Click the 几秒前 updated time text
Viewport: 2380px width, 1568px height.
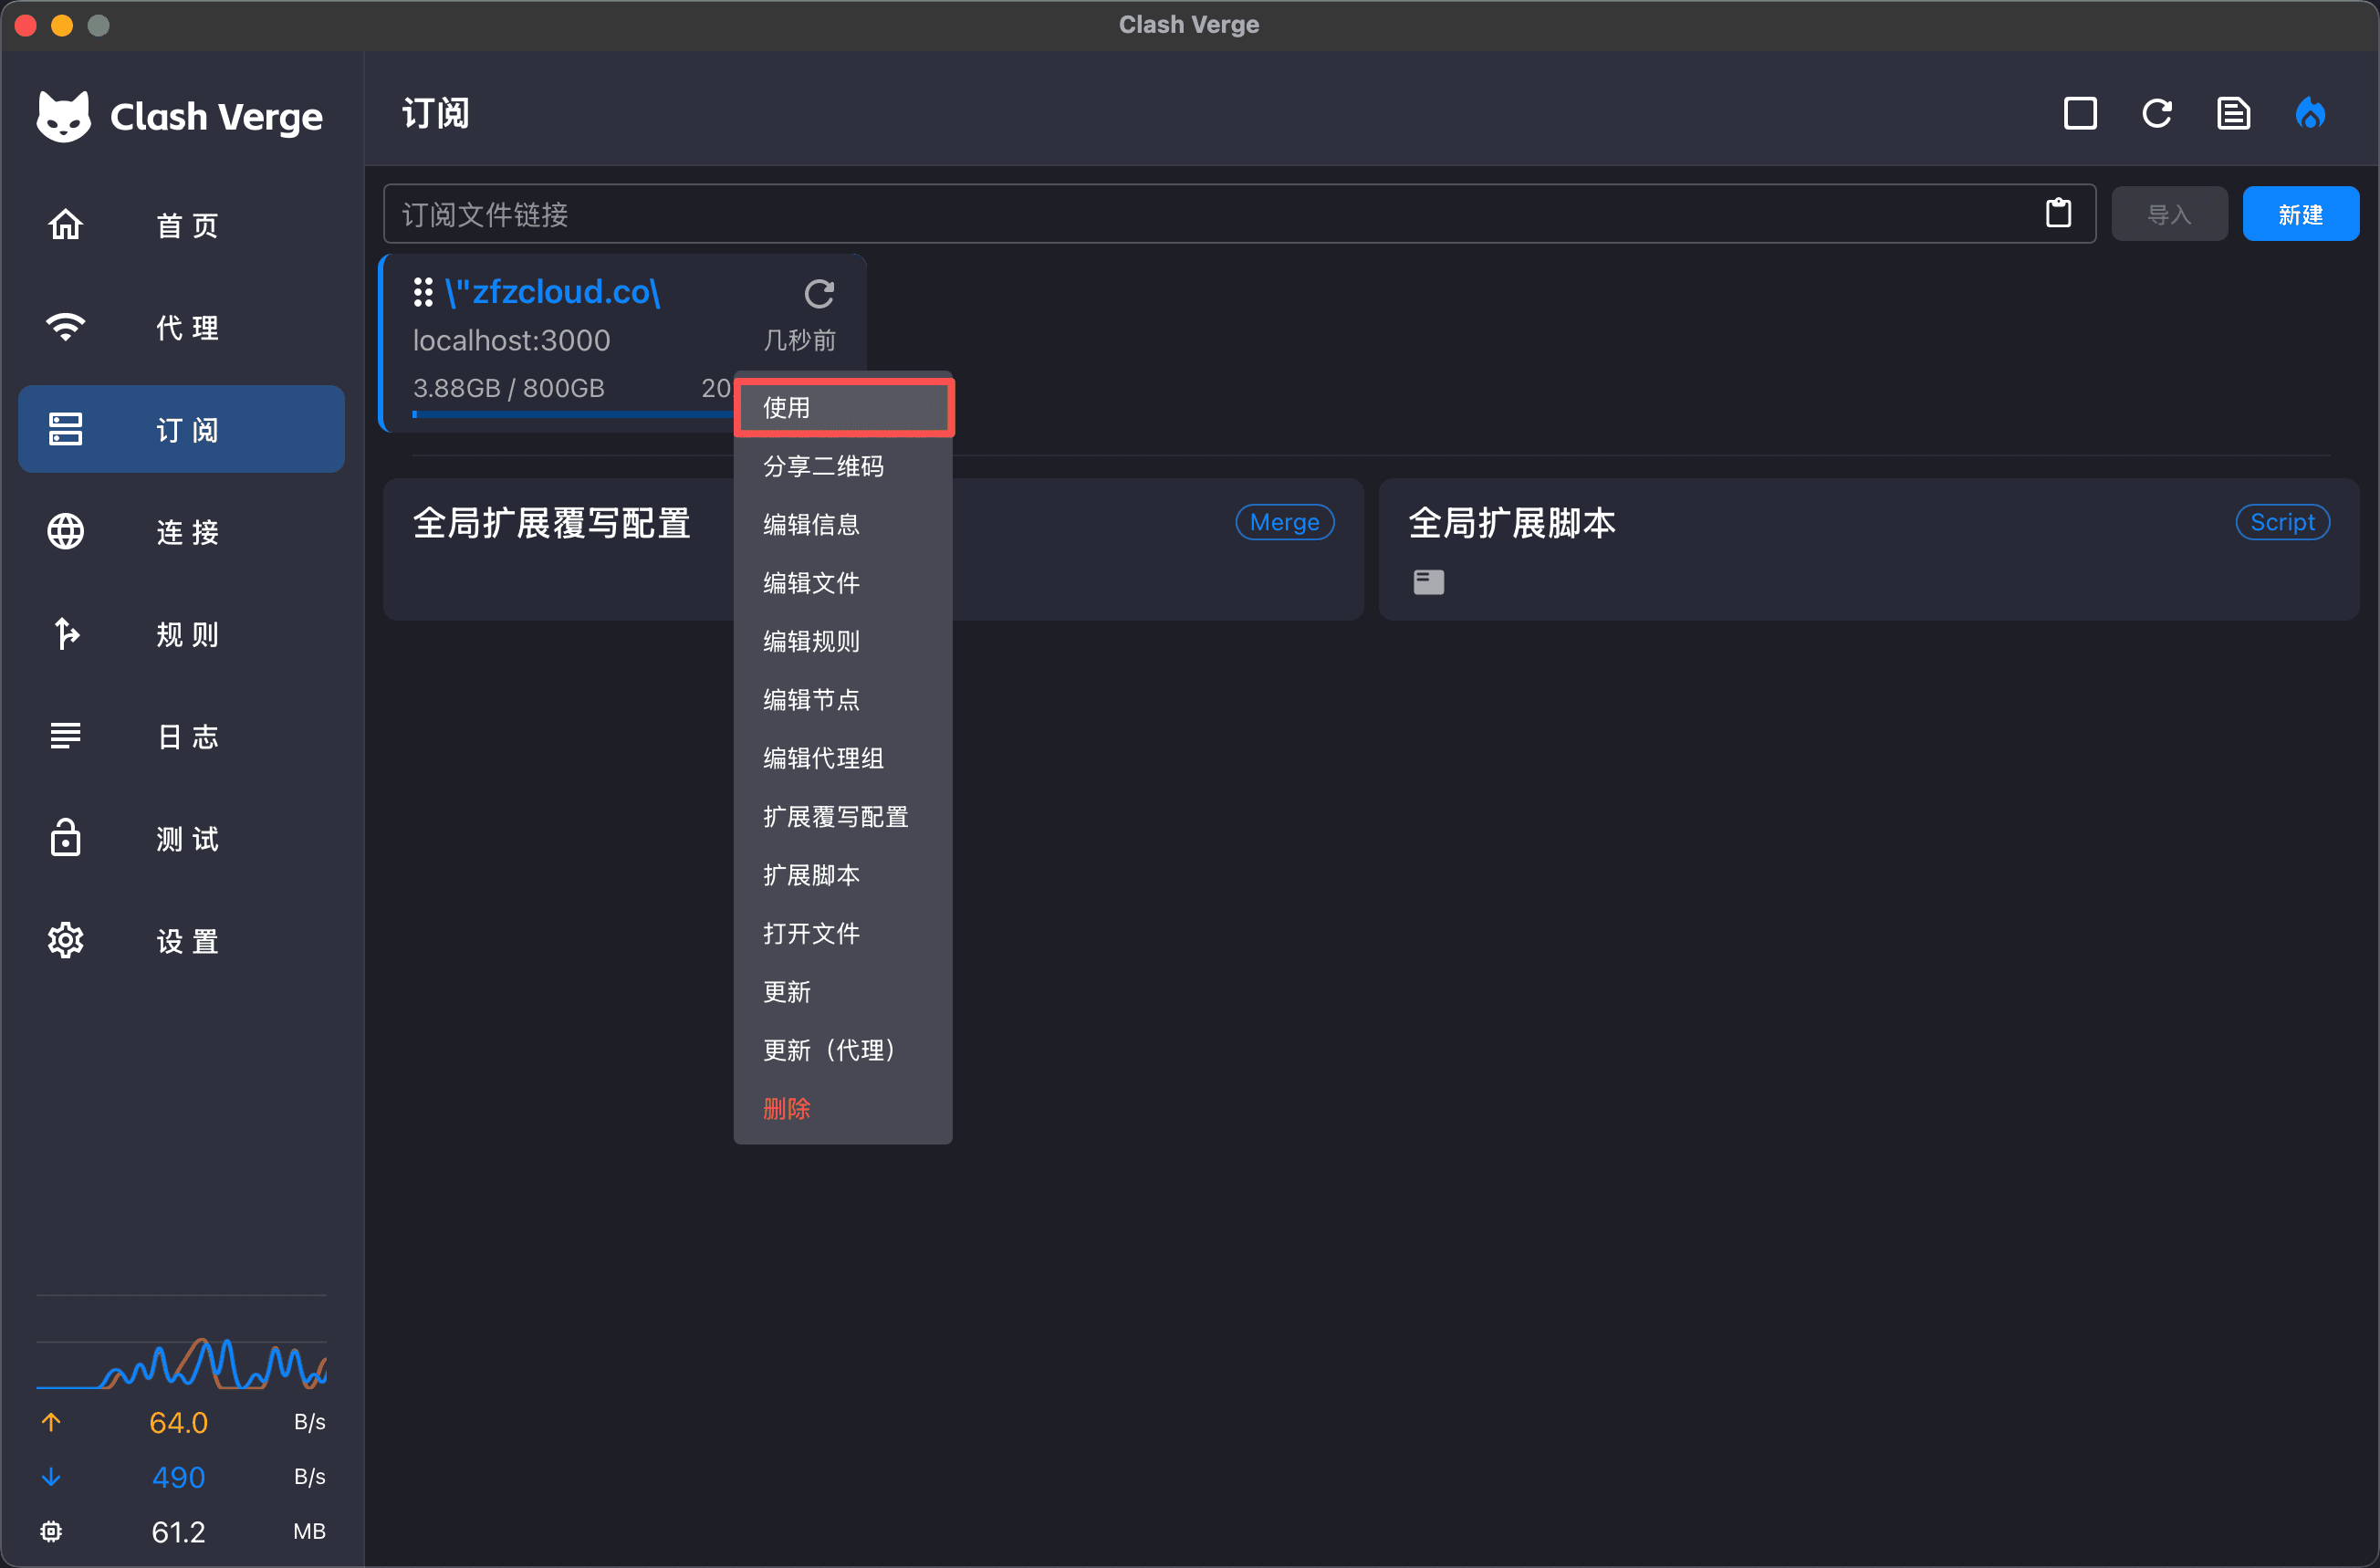[799, 340]
